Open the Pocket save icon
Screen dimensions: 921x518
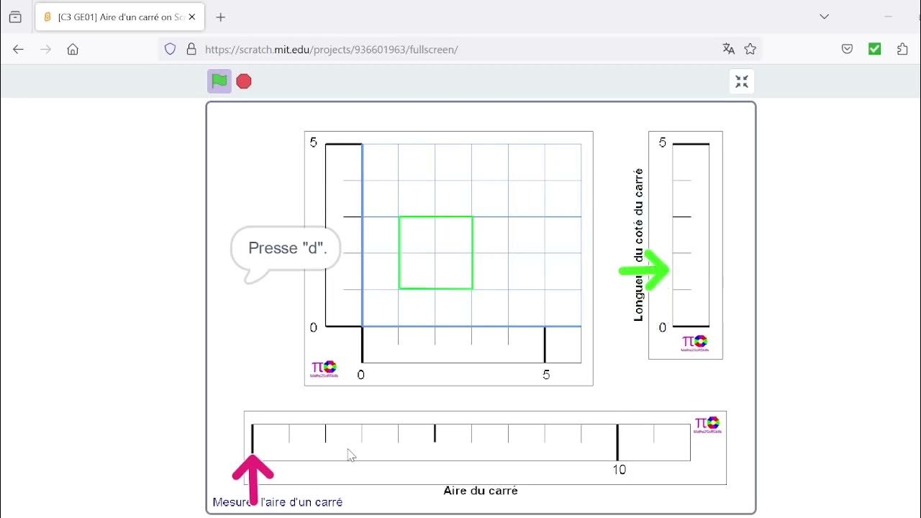pos(848,49)
